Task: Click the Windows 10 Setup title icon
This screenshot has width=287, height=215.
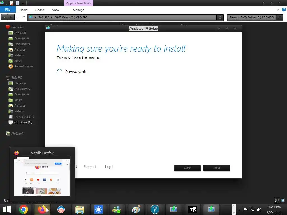Action: coord(48,28)
